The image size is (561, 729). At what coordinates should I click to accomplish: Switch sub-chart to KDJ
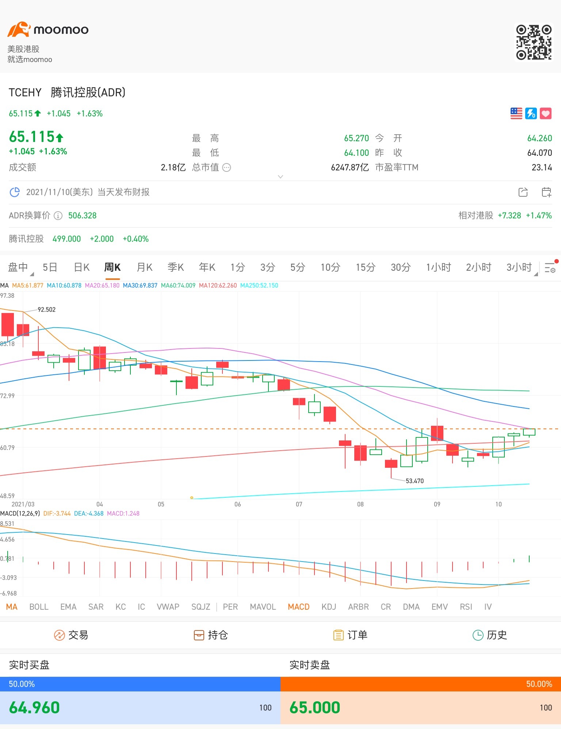coord(329,607)
